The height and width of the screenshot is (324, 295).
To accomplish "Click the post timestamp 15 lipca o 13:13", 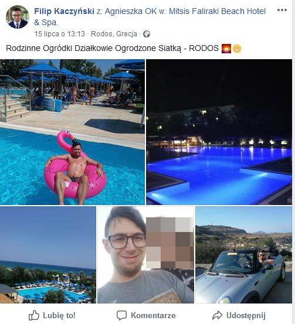I will [60, 33].
